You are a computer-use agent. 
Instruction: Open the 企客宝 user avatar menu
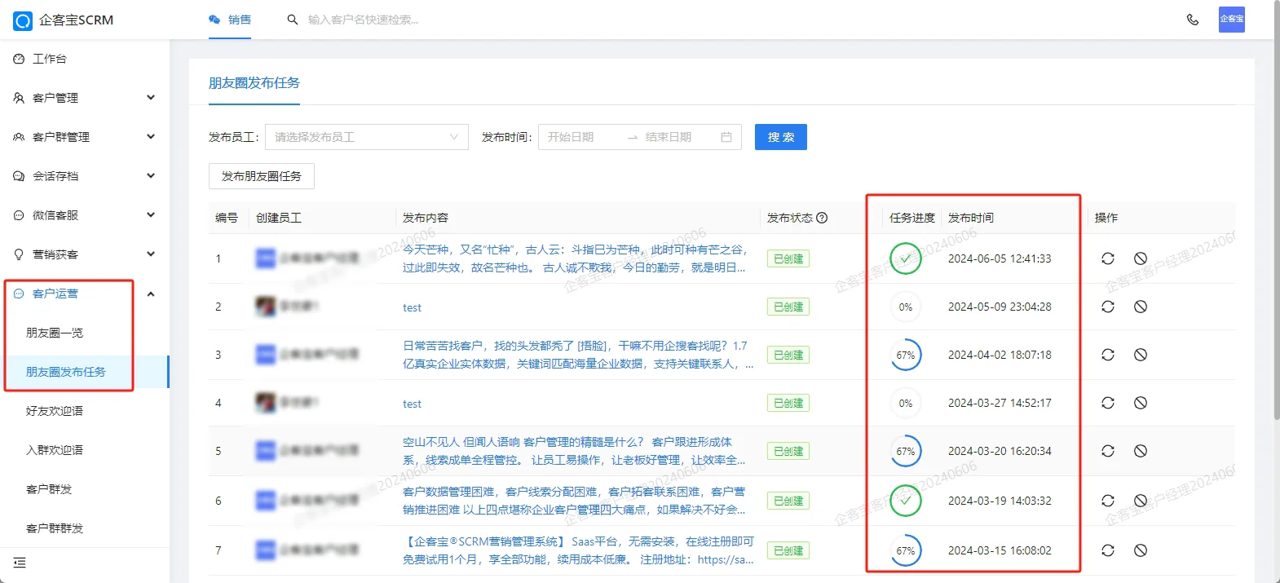tap(1232, 20)
